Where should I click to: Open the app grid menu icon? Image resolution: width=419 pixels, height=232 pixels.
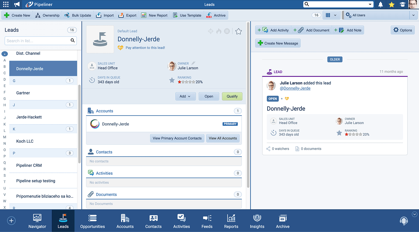point(6,4)
